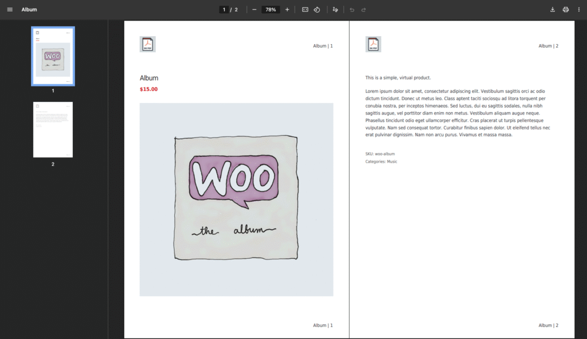Screen dimensions: 587x339
Task: Undo the last annotation
Action: click(350, 9)
